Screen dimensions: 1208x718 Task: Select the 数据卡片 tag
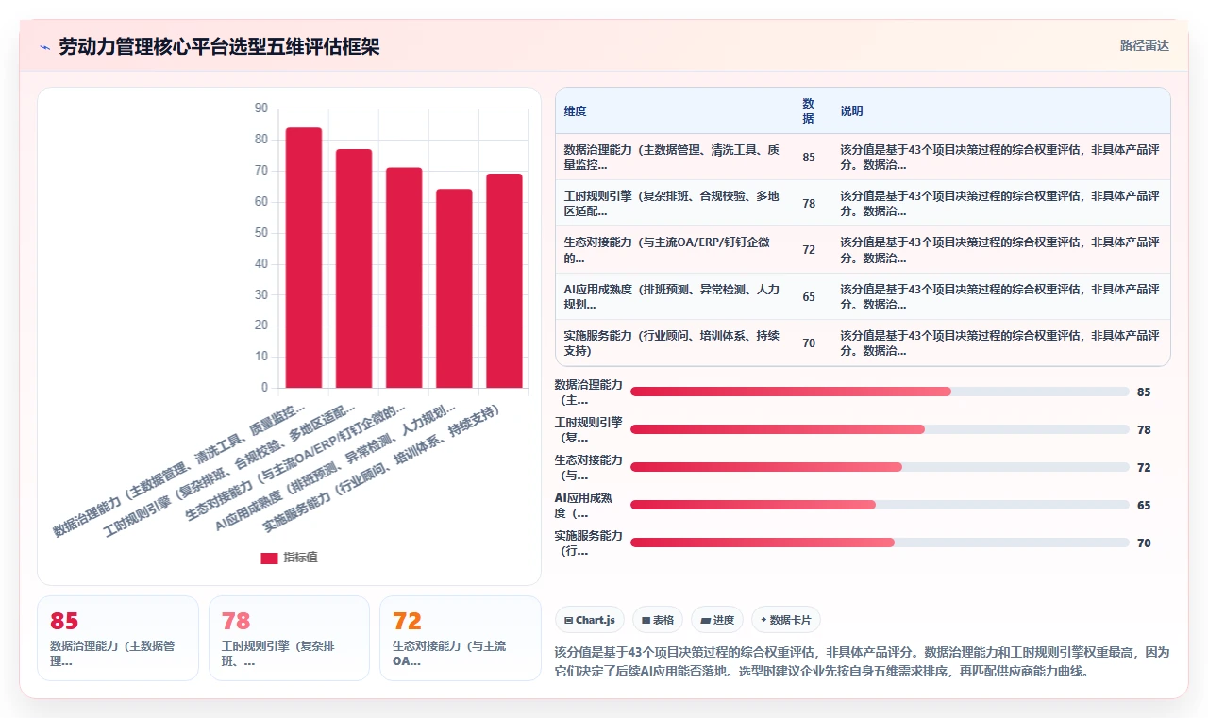[786, 620]
